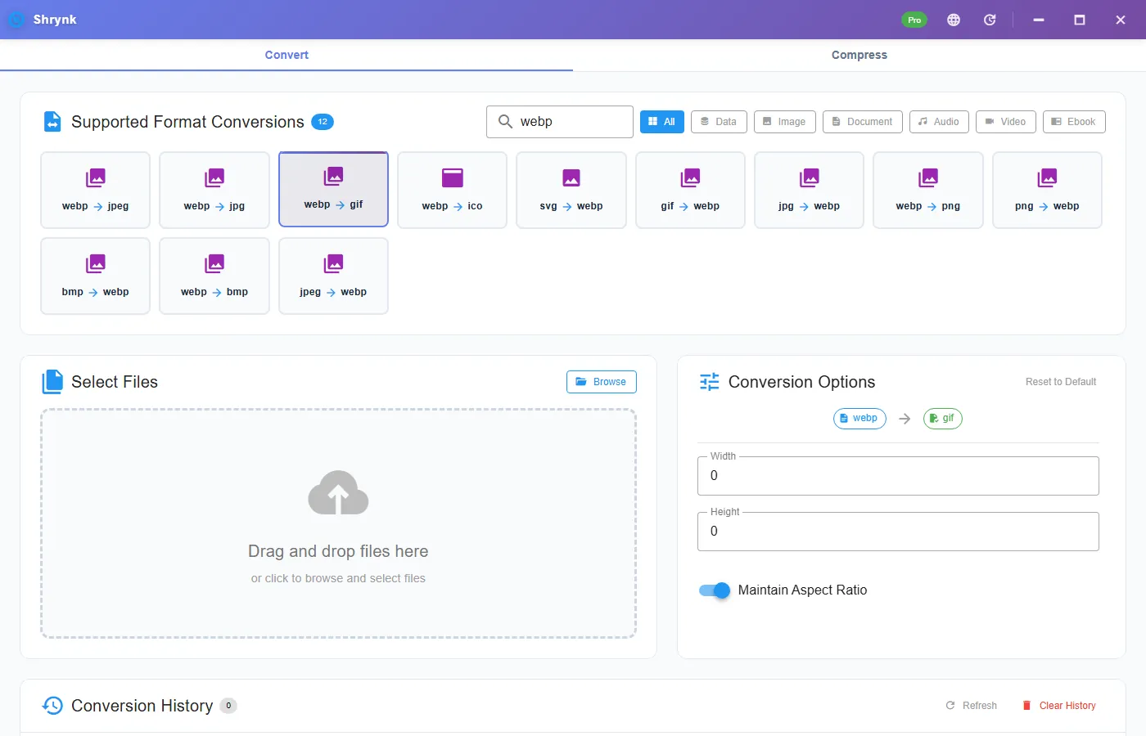Select the webp to jpeg conversion card

pos(96,190)
